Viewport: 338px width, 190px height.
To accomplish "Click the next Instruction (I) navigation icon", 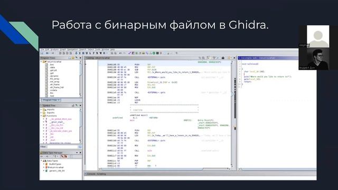I will (x=80, y=53).
